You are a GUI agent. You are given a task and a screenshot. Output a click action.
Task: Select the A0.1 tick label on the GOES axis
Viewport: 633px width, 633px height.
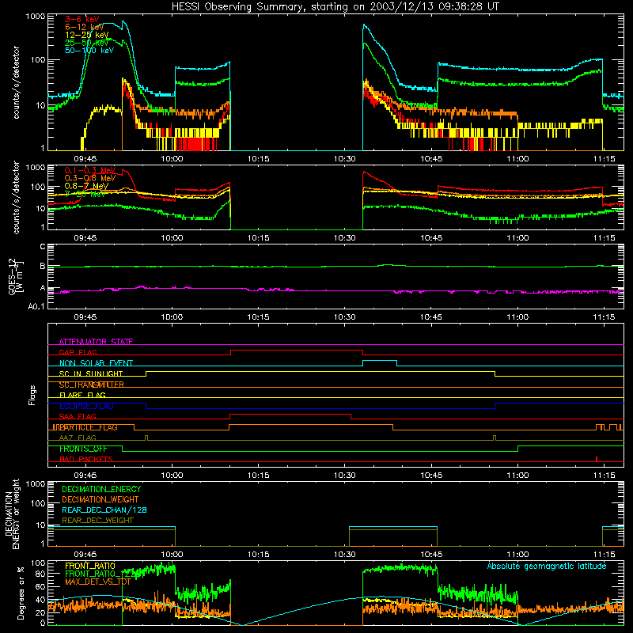click(x=36, y=306)
